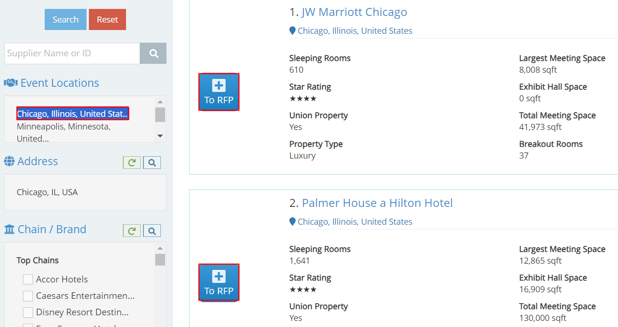The height and width of the screenshot is (327, 618).
Task: Open the Address search magnifier icon
Action: (152, 163)
